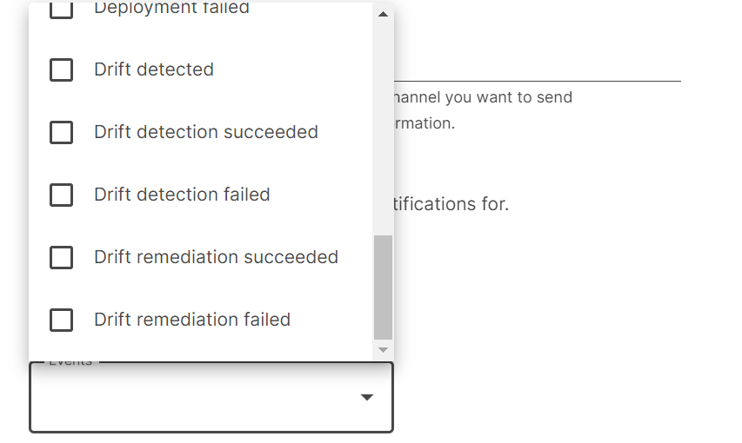Pick the 'Drift detection succeeded' option label
This screenshot has width=742, height=443.
pos(206,132)
